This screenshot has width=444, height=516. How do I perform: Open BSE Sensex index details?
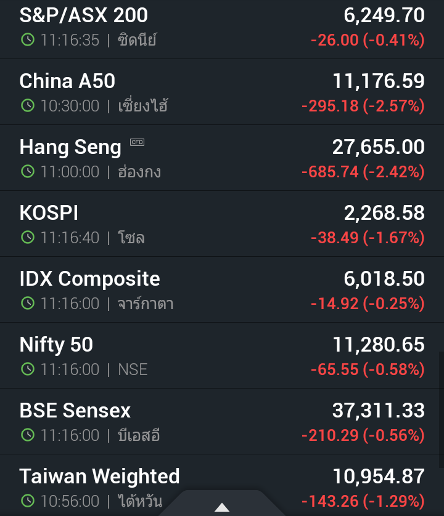click(x=75, y=411)
